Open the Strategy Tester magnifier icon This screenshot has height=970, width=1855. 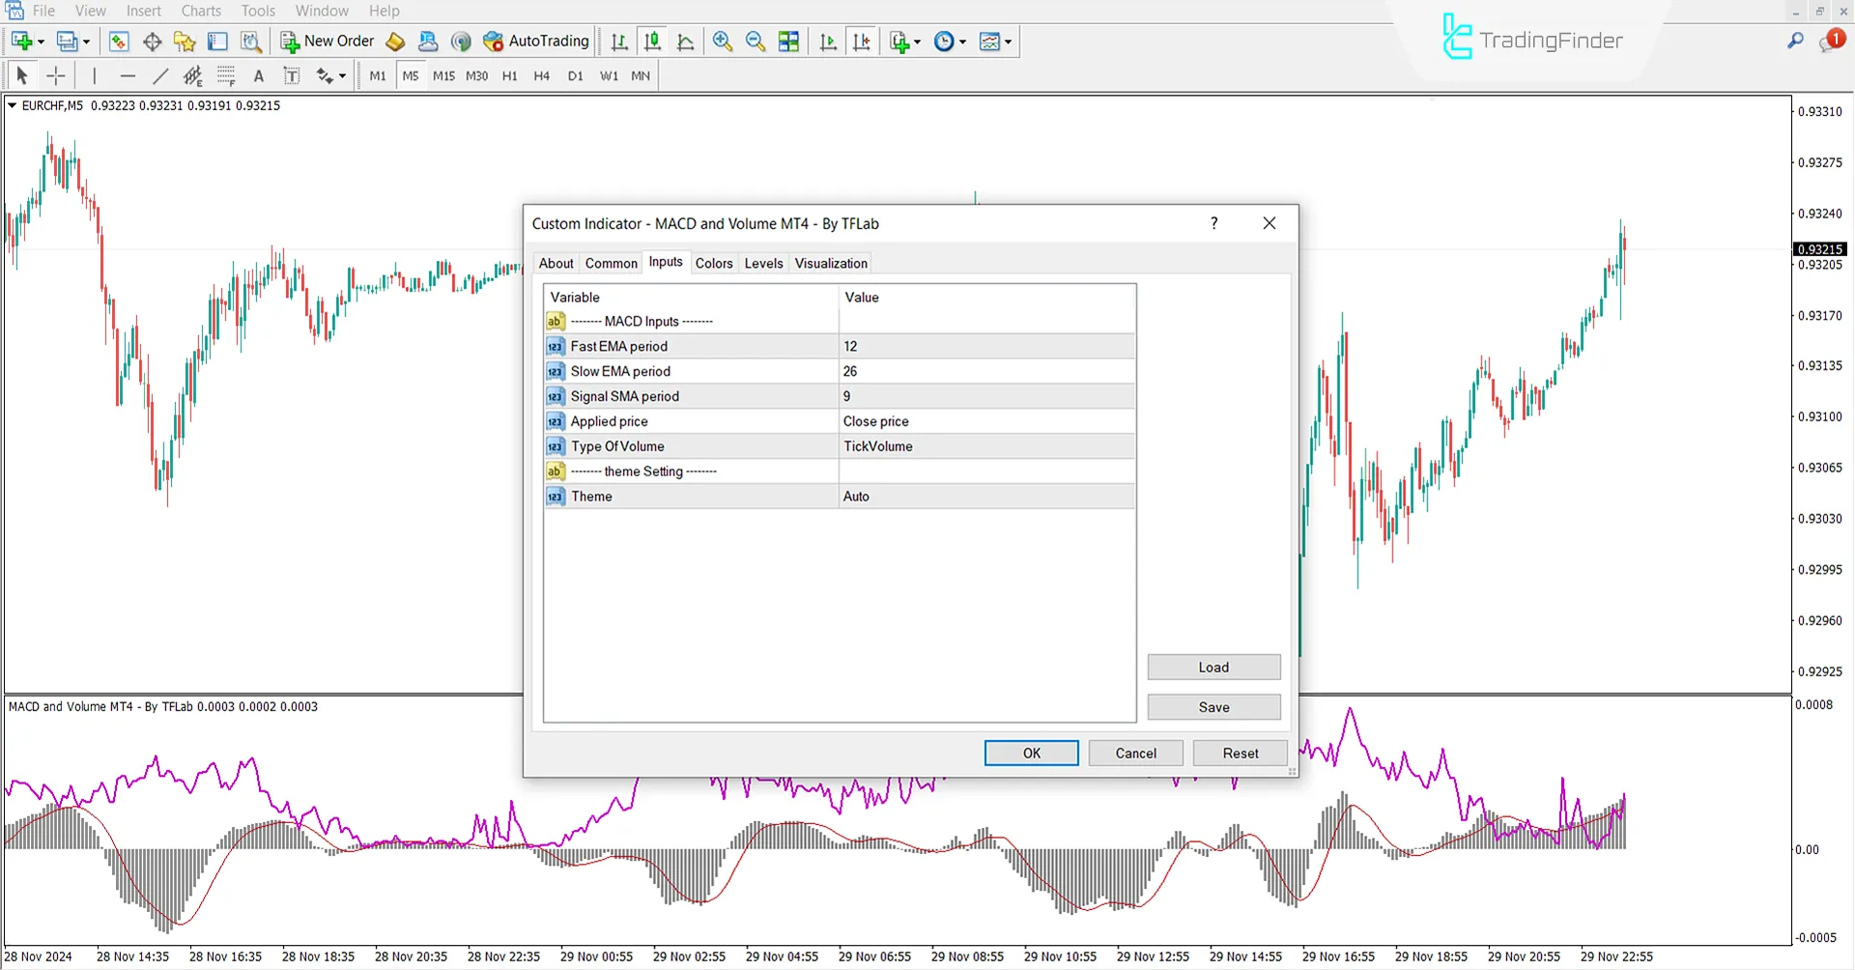(250, 42)
